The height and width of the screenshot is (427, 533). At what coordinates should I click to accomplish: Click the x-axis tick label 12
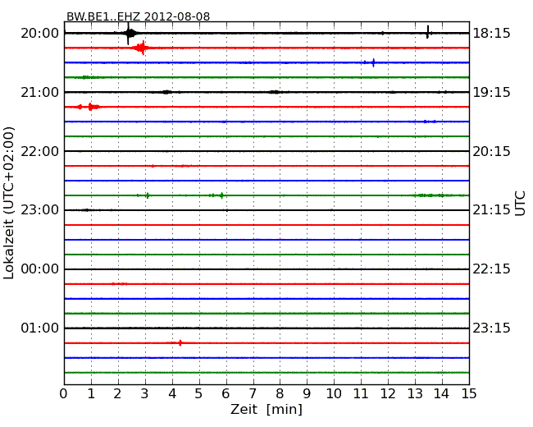click(388, 393)
